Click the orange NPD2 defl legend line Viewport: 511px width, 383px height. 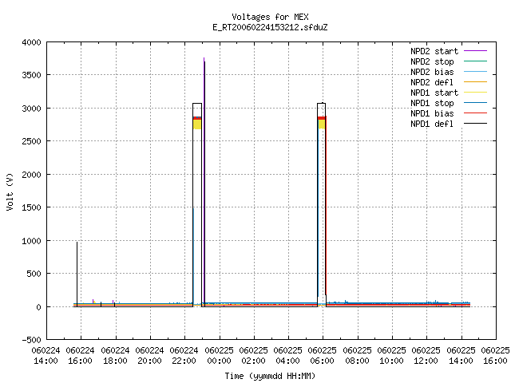click(x=475, y=82)
